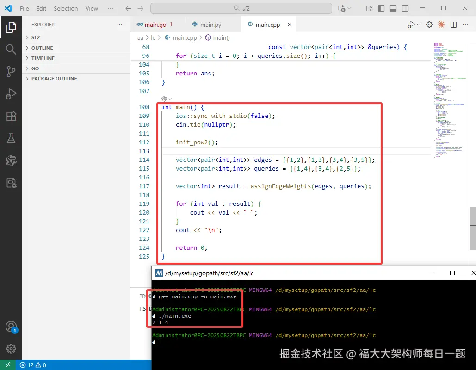The width and height of the screenshot is (476, 370).
Task: Go back in navigation history
Action: pos(129,8)
